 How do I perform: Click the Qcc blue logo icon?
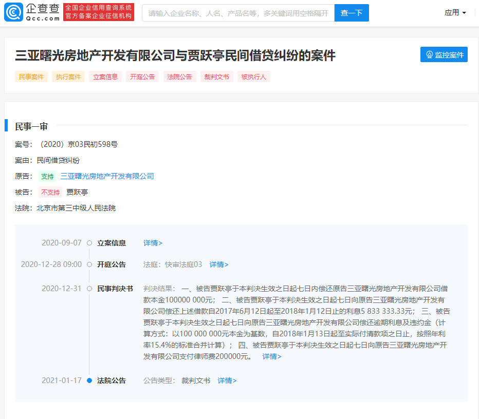point(13,12)
